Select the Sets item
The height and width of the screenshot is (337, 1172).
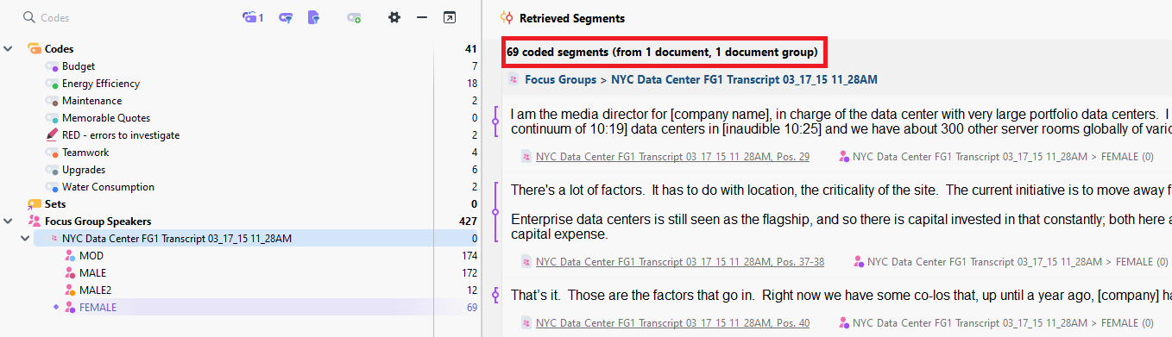tap(54, 204)
